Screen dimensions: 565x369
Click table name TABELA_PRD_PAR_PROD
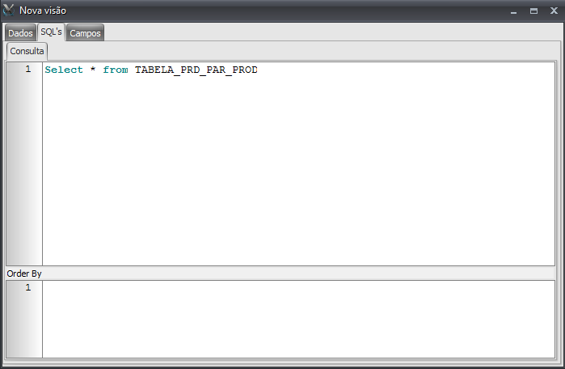(196, 70)
